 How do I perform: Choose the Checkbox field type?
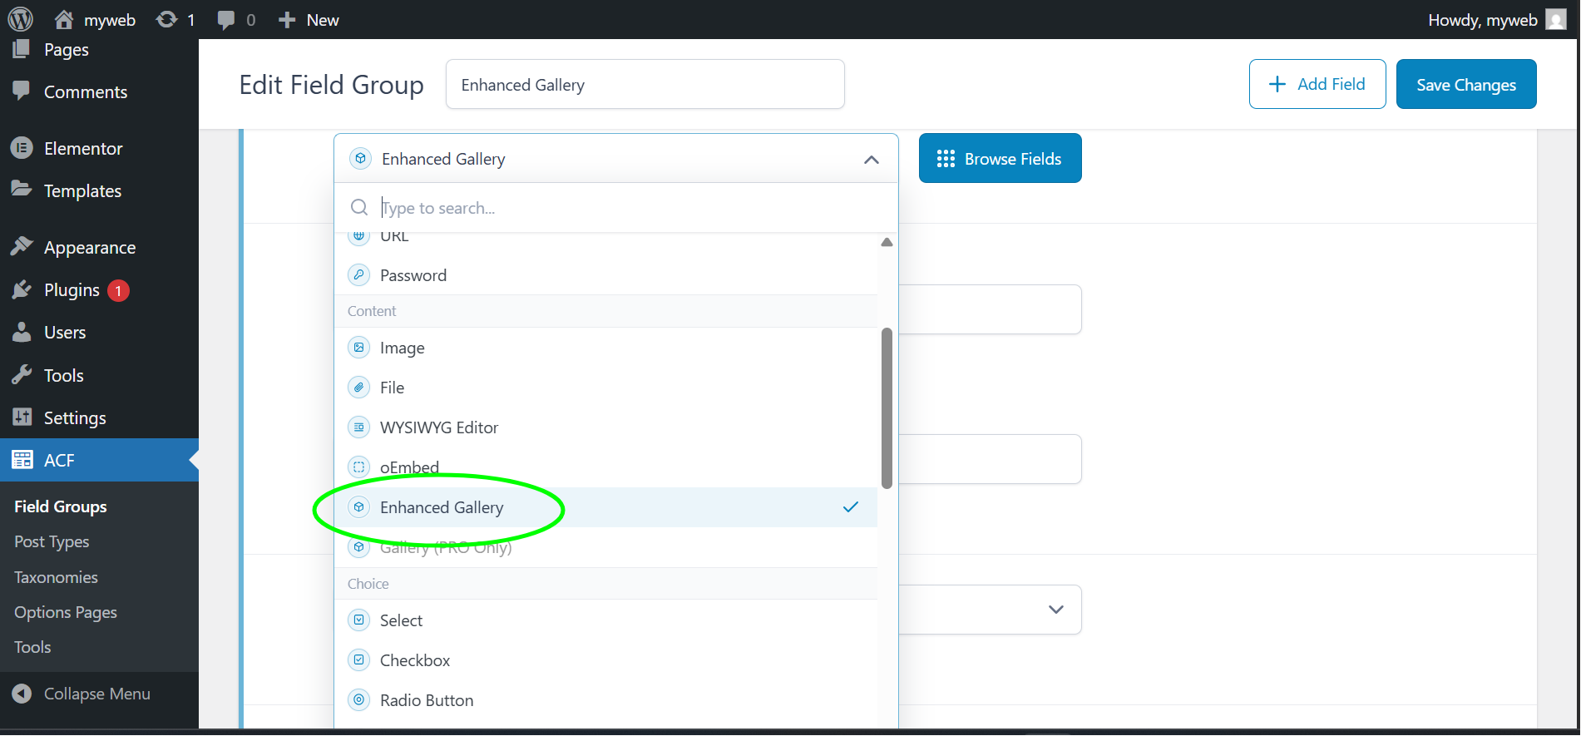(x=415, y=660)
